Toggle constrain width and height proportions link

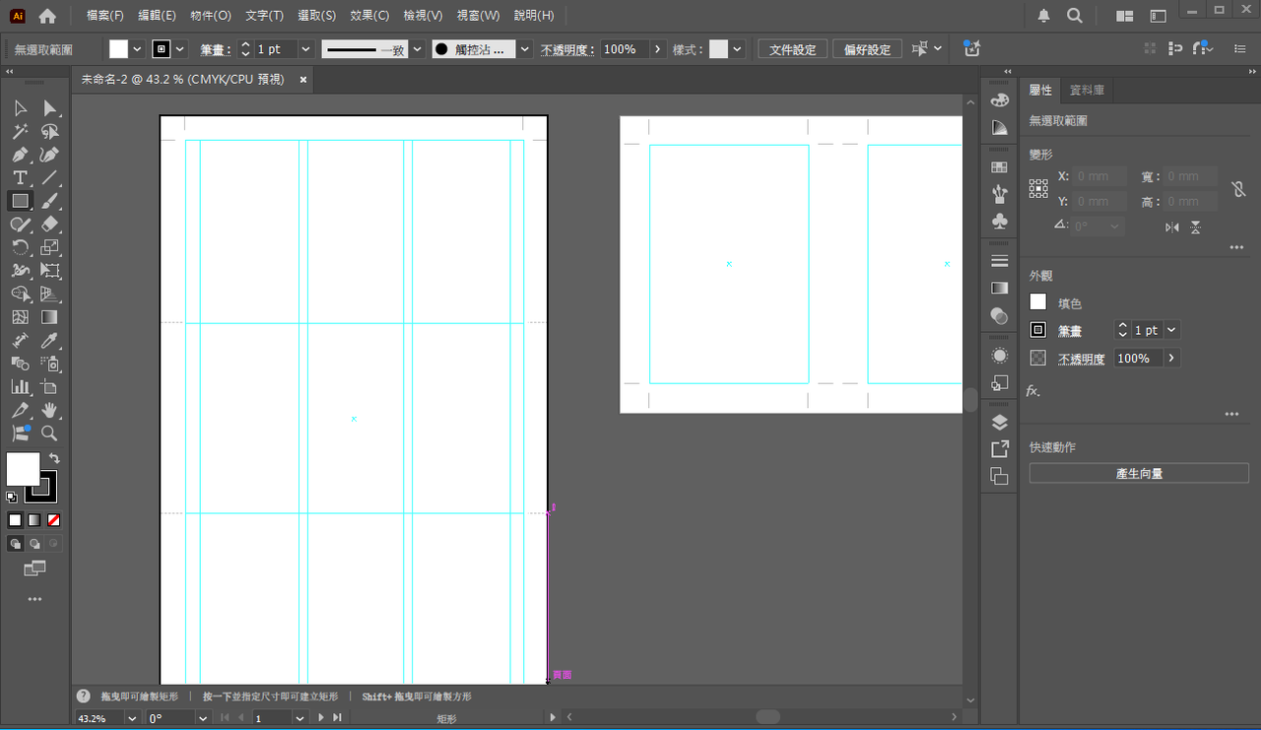[x=1237, y=188]
